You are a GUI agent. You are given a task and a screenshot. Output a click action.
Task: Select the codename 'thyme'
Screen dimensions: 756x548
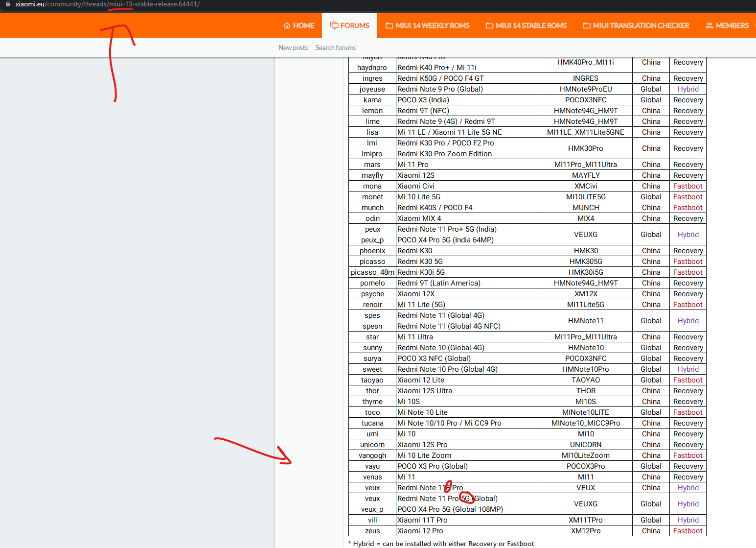tap(372, 402)
